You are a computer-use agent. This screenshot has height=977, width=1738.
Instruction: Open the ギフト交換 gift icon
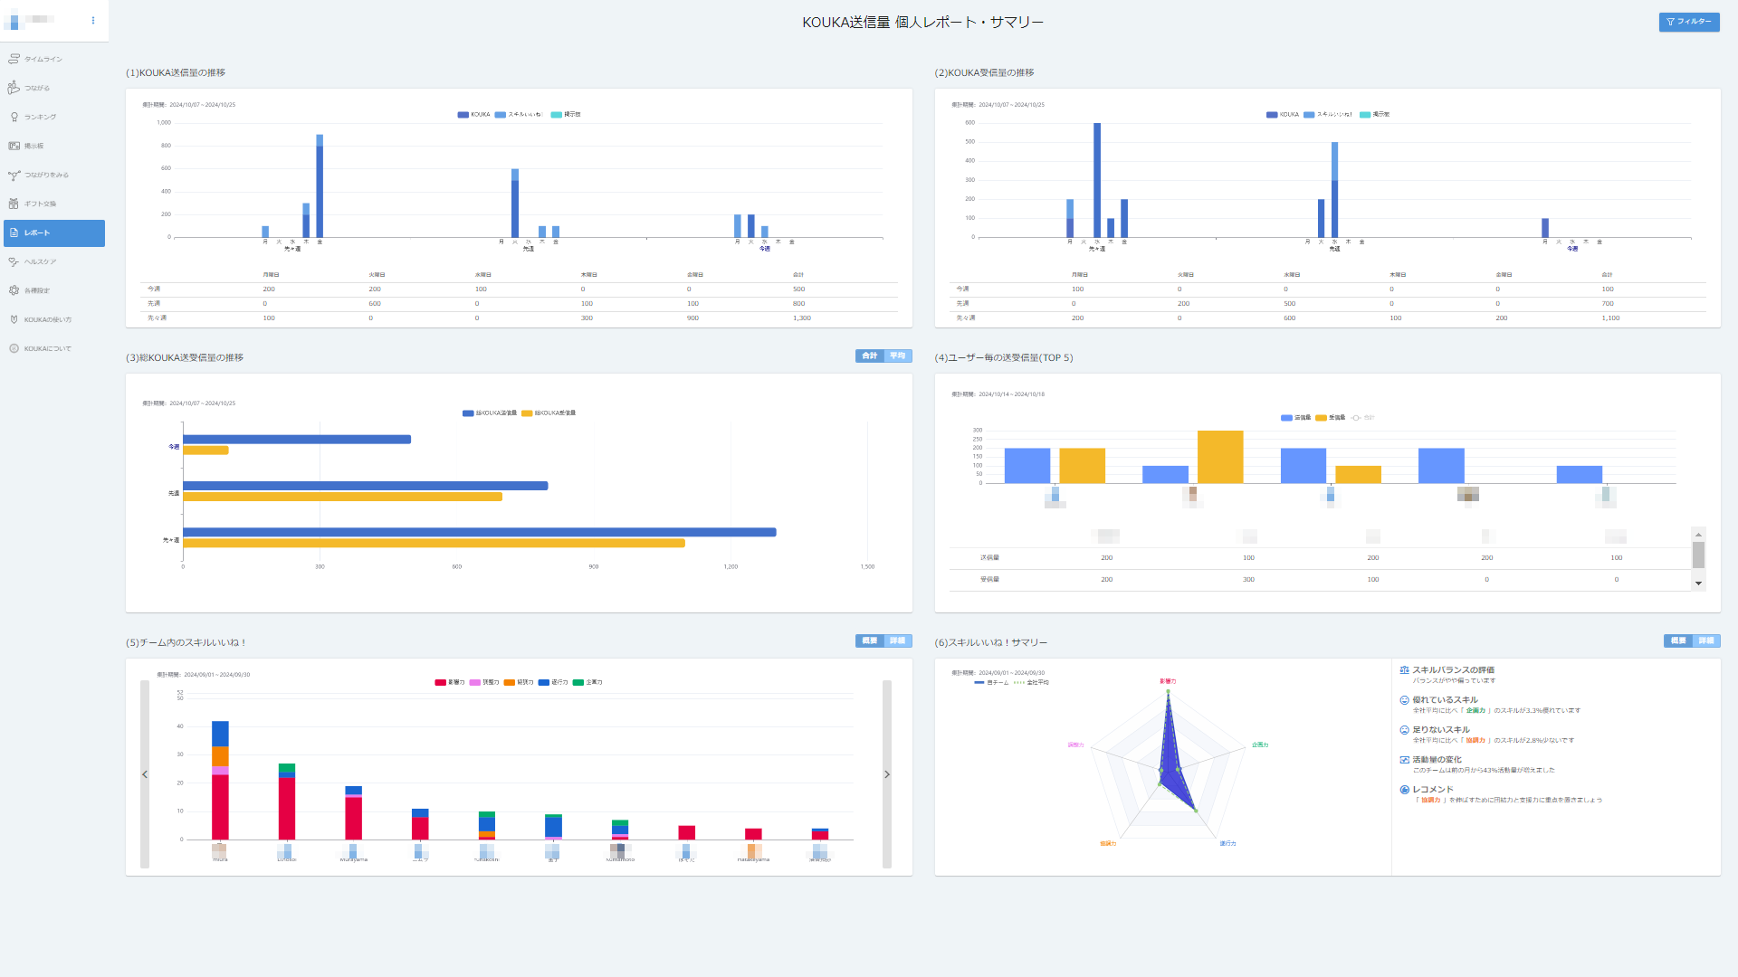(14, 204)
